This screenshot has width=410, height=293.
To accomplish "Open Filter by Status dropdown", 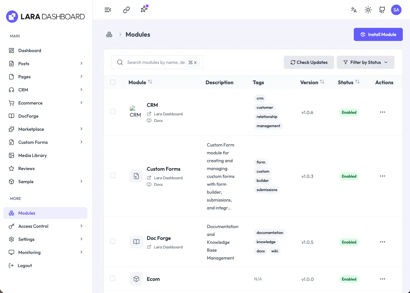I will [x=366, y=62].
